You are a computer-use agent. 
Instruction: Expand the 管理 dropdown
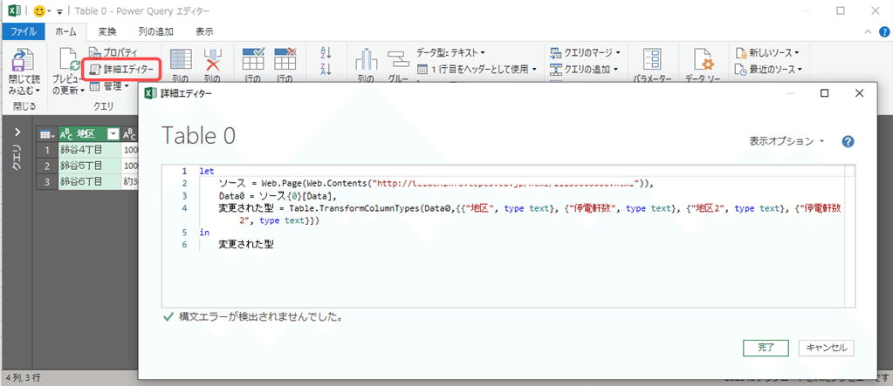pos(109,86)
